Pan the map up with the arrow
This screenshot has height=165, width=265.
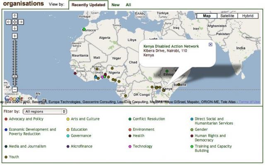tap(15, 16)
